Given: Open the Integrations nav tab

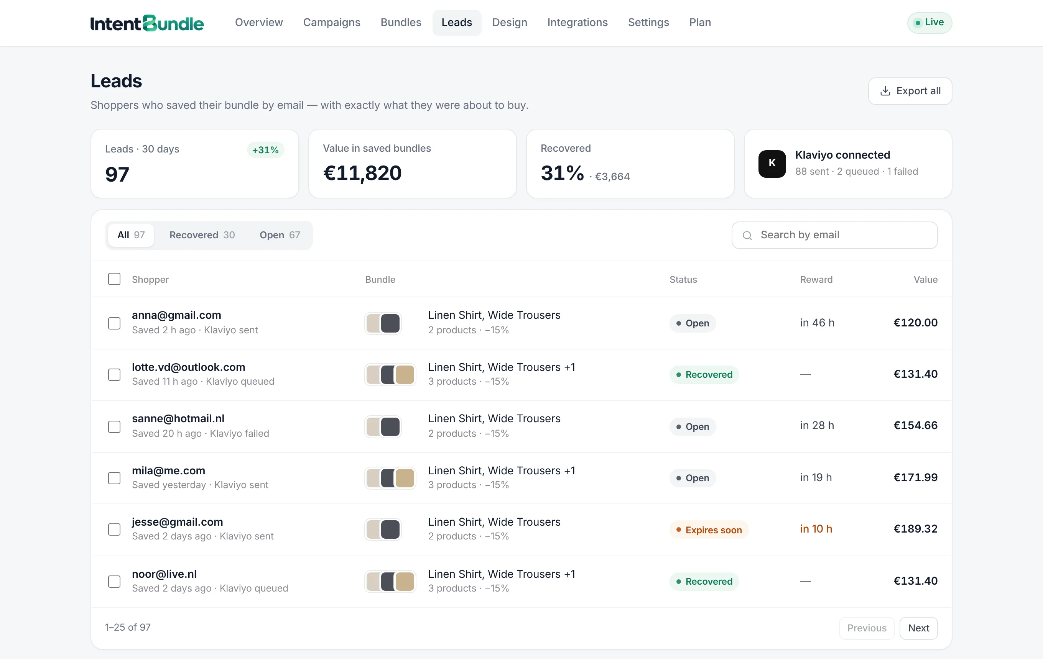Looking at the screenshot, I should [x=577, y=23].
